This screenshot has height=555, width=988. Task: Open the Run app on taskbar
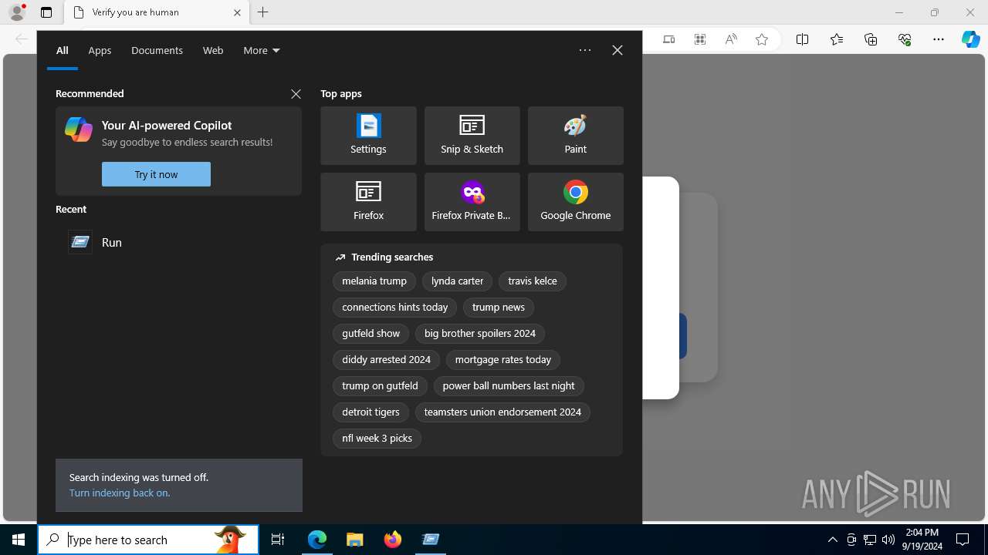(431, 540)
